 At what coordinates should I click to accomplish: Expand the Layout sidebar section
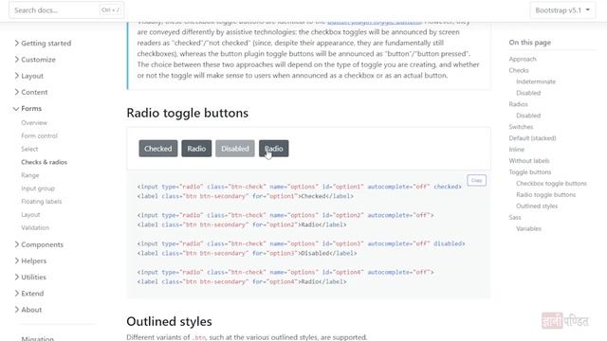point(28,76)
